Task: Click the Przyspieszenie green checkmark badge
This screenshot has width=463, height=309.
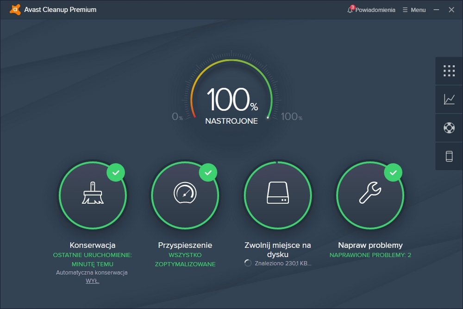Action: point(208,172)
